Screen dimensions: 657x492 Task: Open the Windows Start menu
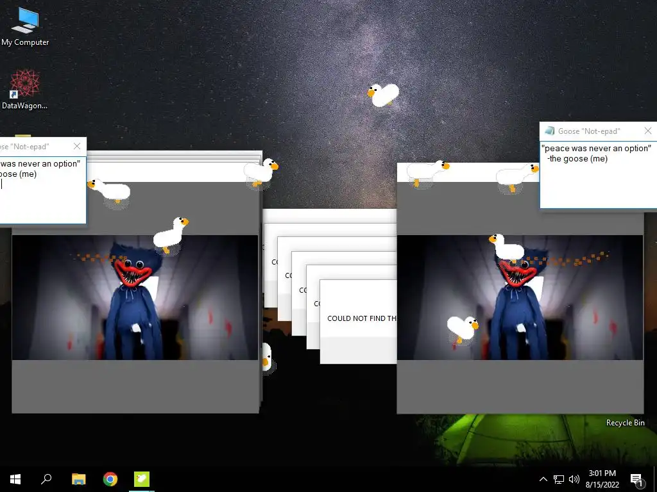click(x=15, y=479)
